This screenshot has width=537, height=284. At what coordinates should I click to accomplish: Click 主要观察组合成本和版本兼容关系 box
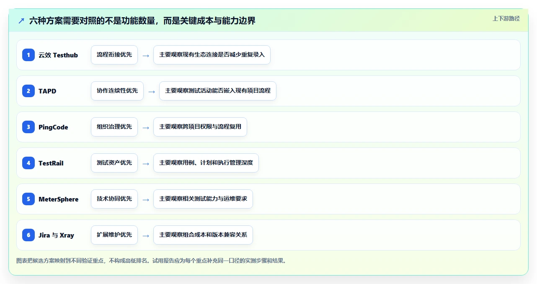[x=203, y=235]
